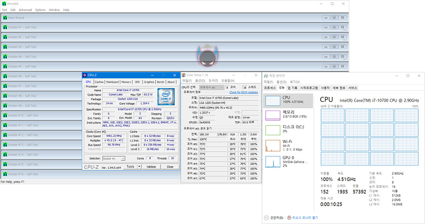Click the Worker #16 Self-Test window icon
This screenshot has width=425, height=224.
(x=5, y=174)
